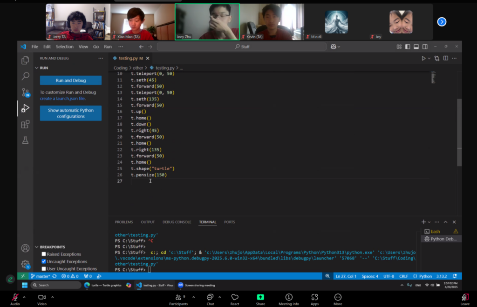Click the Customize Layout icon
477x307 pixels.
coord(399,47)
